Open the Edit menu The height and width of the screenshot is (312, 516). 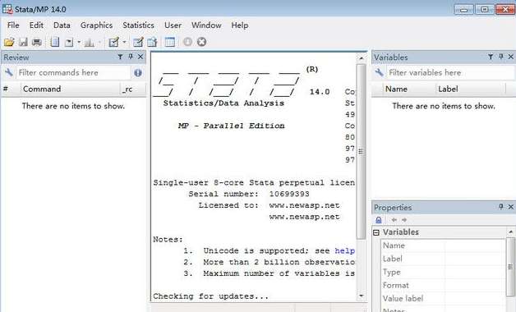pos(36,25)
